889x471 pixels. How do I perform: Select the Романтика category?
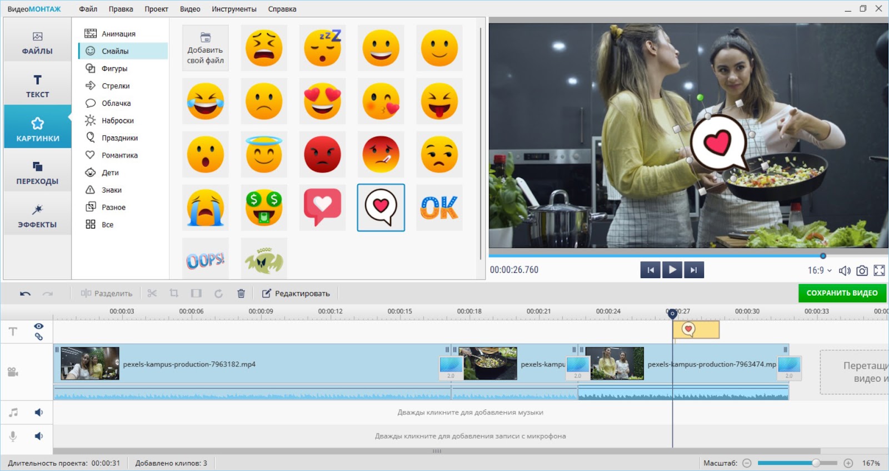(x=119, y=155)
